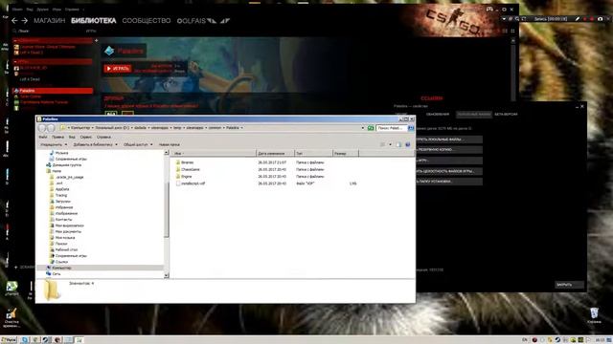This screenshot has width=613, height=344.
Task: Switch to the БИБЛИОТЕКА tab
Action: (94, 21)
